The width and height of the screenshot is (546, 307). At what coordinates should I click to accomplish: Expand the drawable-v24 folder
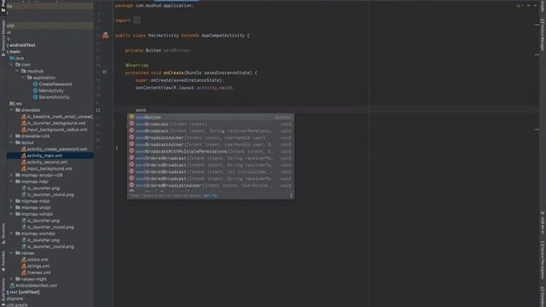(11, 136)
